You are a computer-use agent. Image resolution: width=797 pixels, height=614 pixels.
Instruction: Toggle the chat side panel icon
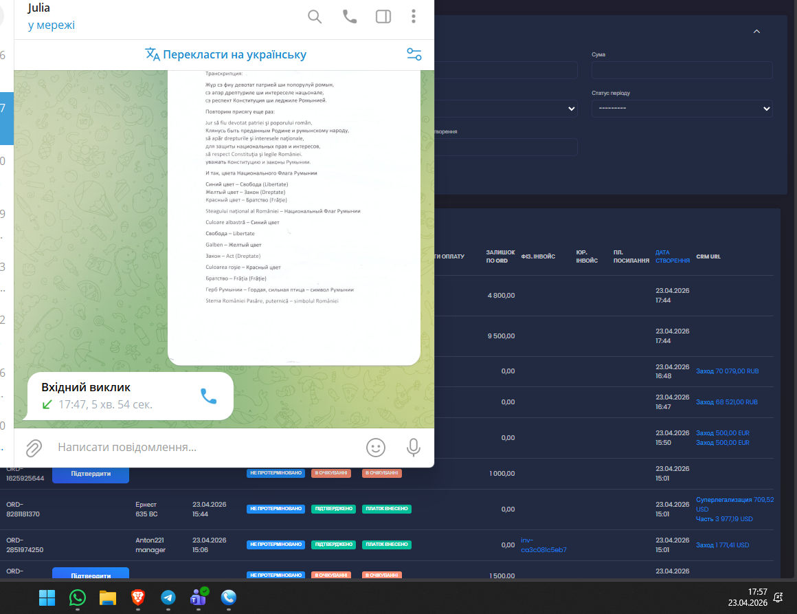pyautogui.click(x=383, y=17)
